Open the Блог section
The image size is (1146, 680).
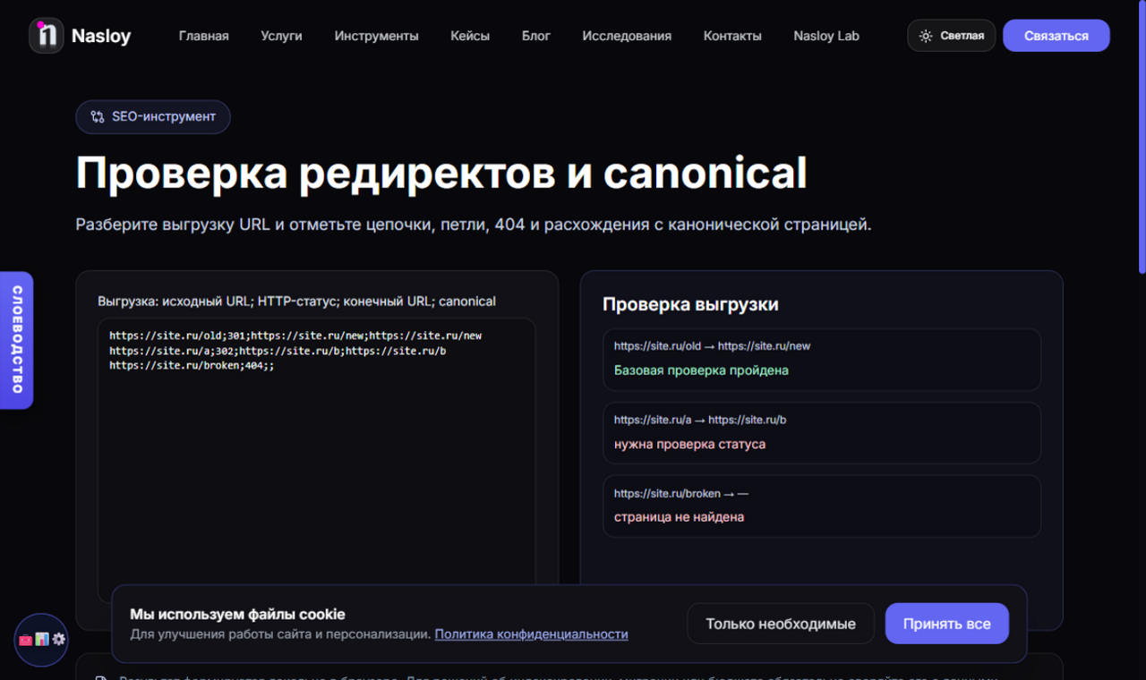pyautogui.click(x=536, y=36)
